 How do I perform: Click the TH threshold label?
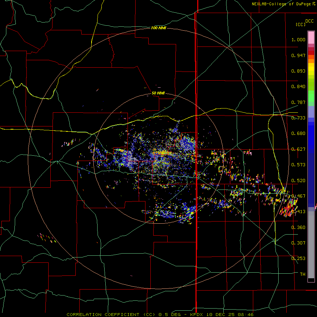click(303, 274)
